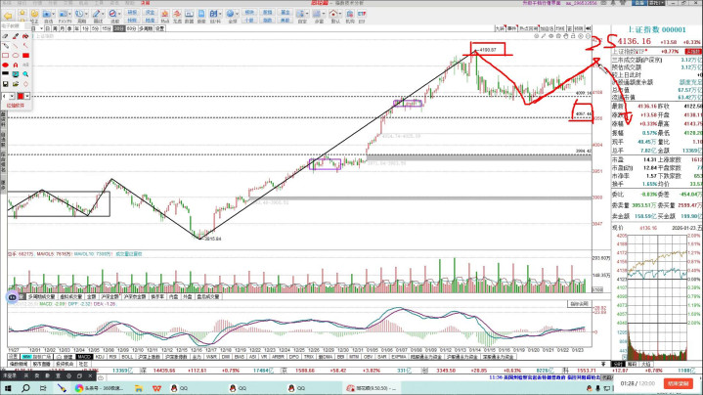Select the 多周期 tab

146,28
